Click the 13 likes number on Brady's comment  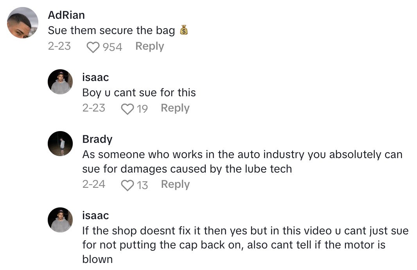point(142,185)
